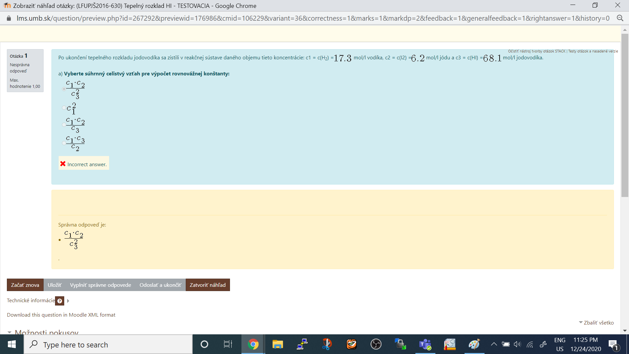Launch Paint 3D from the taskbar

474,344
